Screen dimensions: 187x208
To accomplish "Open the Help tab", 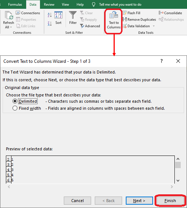I will tap(80, 4).
